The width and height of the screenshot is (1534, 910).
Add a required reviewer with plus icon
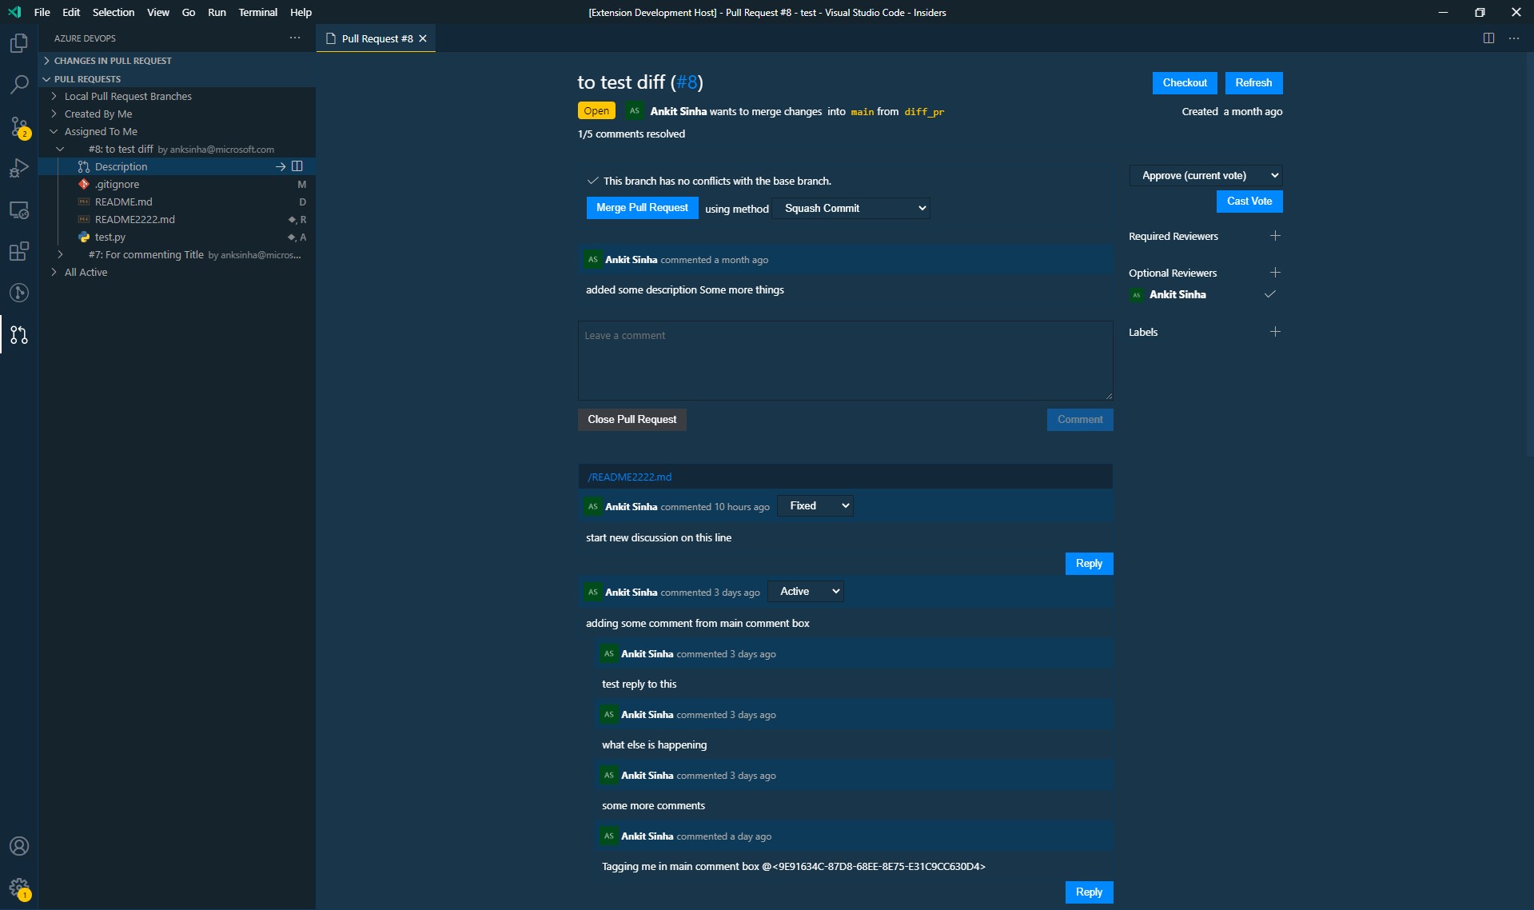(1275, 236)
